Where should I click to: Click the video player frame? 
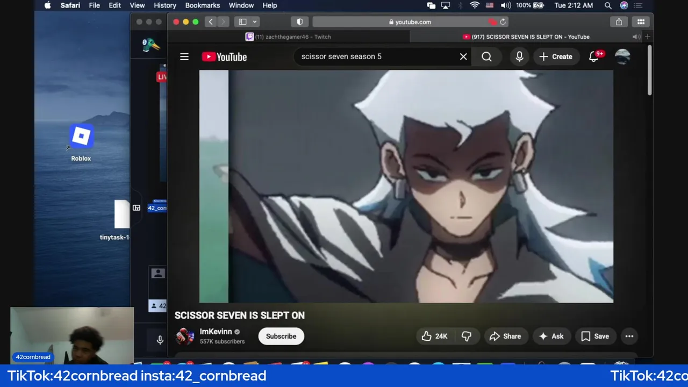406,187
